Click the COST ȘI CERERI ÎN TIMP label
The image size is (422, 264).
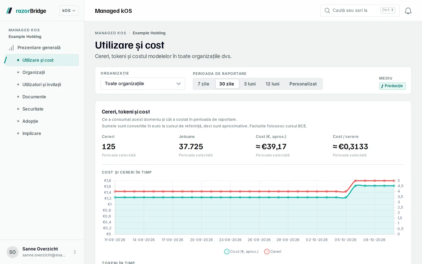pos(127,172)
